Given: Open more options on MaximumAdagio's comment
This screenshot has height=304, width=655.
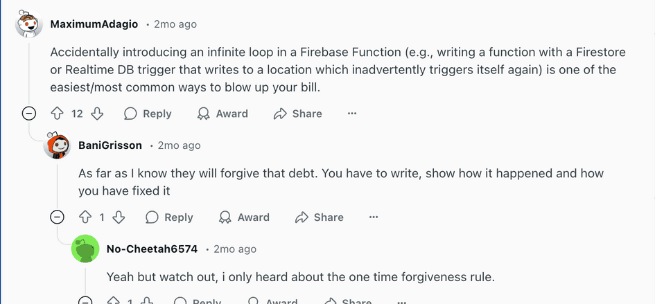Looking at the screenshot, I should [352, 114].
